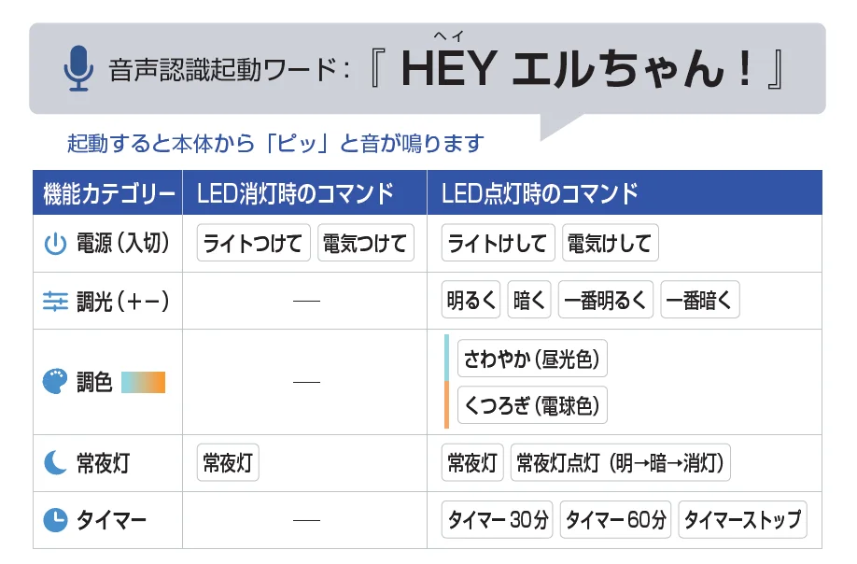Select the 電気つけて command chip

[366, 243]
